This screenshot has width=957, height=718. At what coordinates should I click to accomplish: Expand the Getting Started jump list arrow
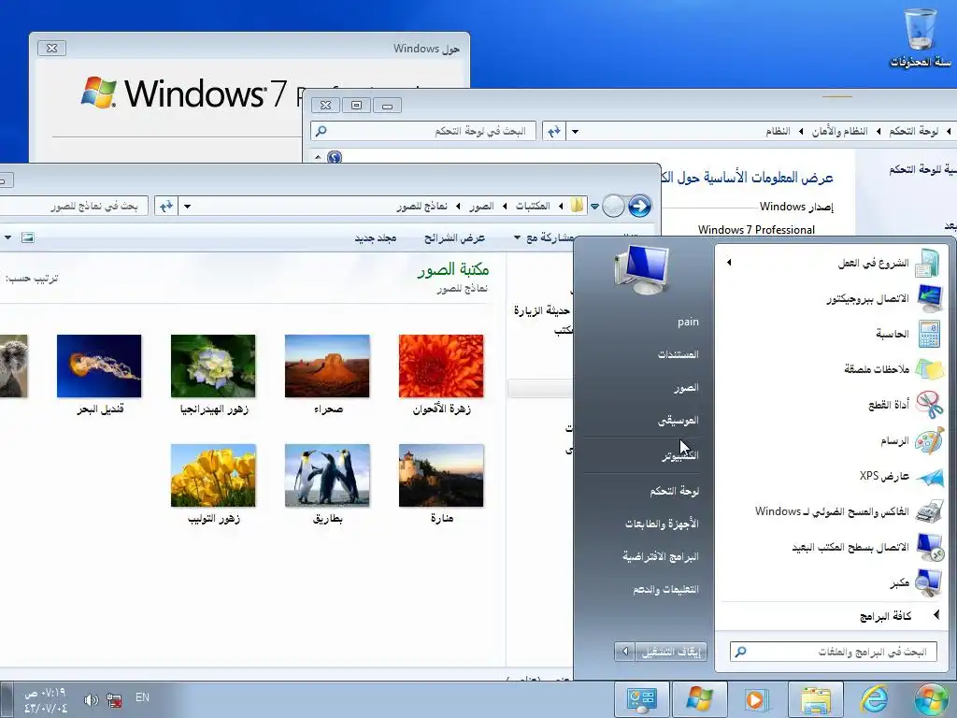[729, 263]
